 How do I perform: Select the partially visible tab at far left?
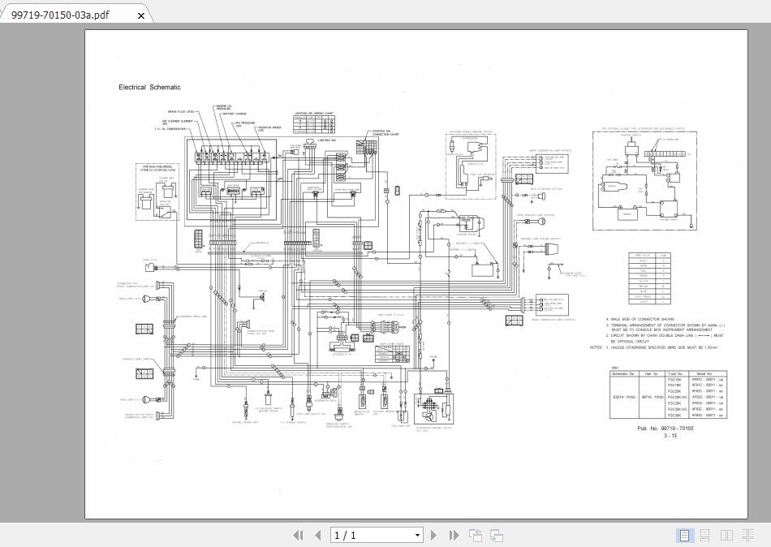pos(2,14)
